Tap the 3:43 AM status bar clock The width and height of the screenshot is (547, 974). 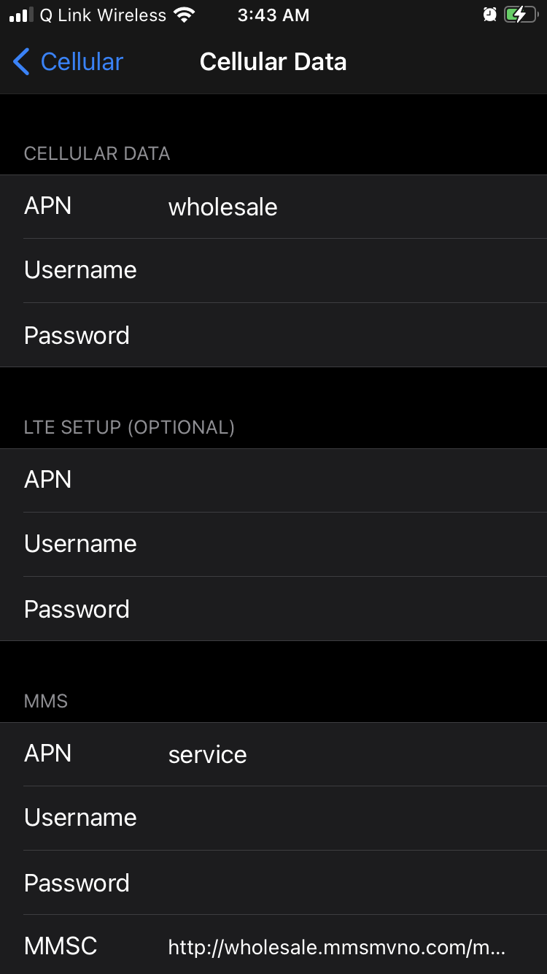coord(273,15)
